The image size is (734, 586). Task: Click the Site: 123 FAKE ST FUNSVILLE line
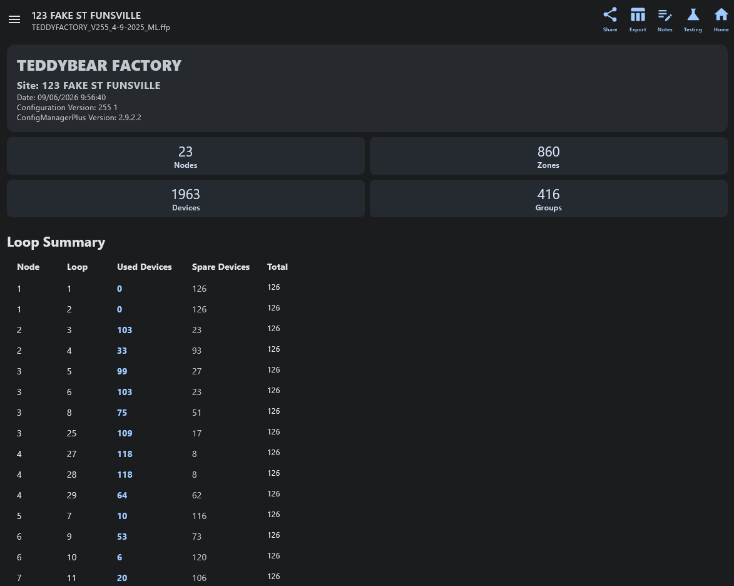coord(88,85)
